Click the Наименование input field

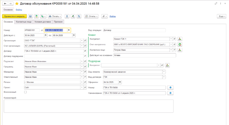[134, 93]
